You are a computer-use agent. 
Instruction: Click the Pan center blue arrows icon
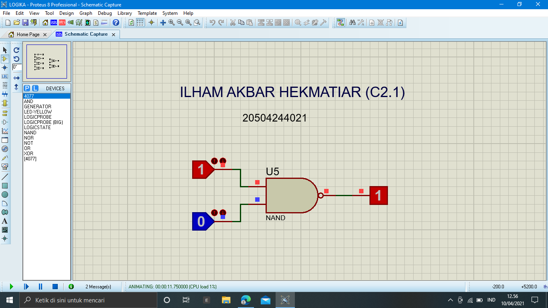coord(163,22)
